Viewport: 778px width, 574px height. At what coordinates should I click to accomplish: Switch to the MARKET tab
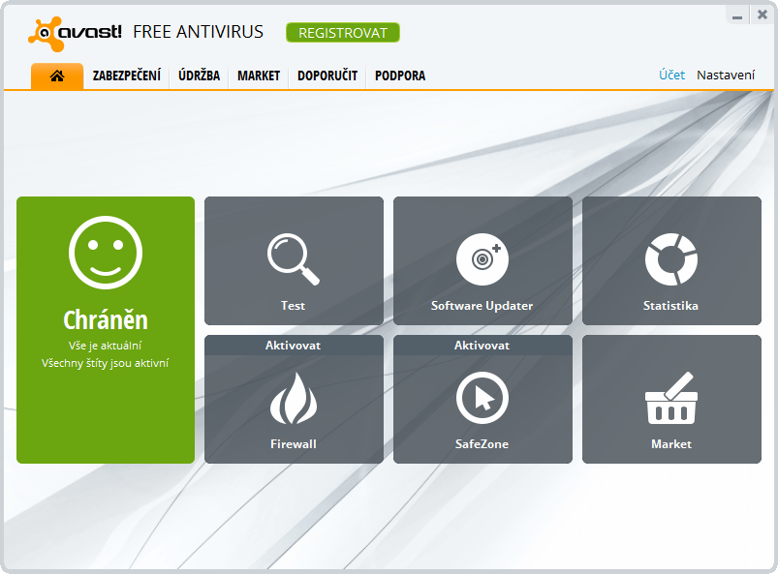pos(259,76)
